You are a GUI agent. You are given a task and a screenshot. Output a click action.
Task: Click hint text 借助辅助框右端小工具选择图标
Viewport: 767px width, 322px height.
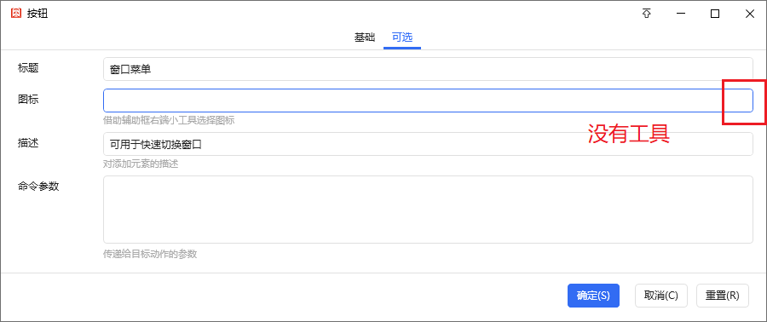pos(169,120)
